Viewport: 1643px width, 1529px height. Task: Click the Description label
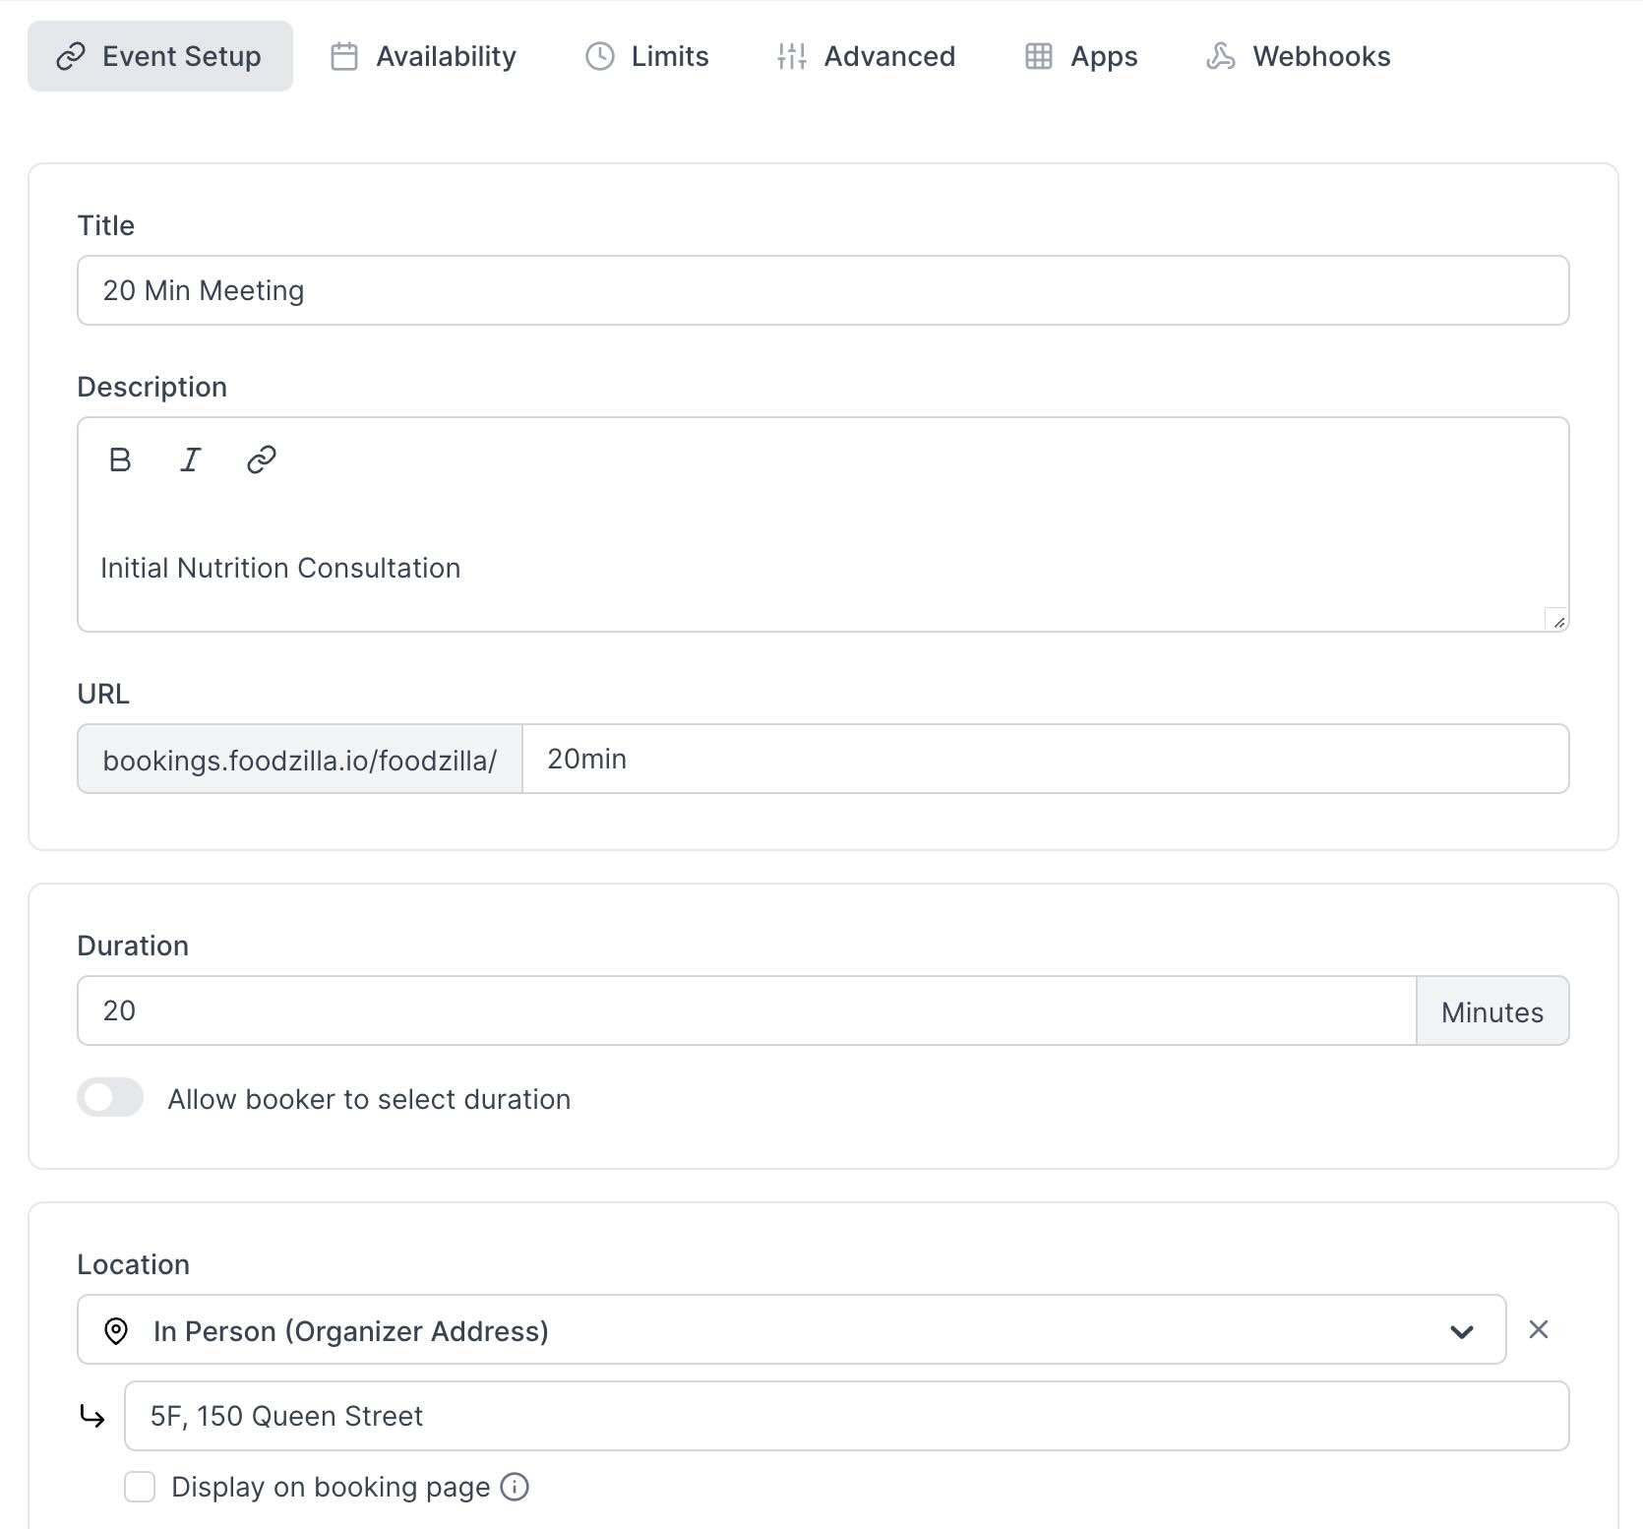[x=152, y=387]
